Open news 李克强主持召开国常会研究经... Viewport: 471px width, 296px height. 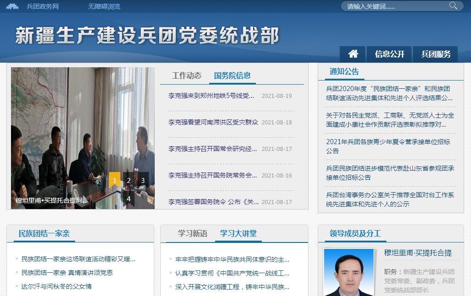coord(212,149)
